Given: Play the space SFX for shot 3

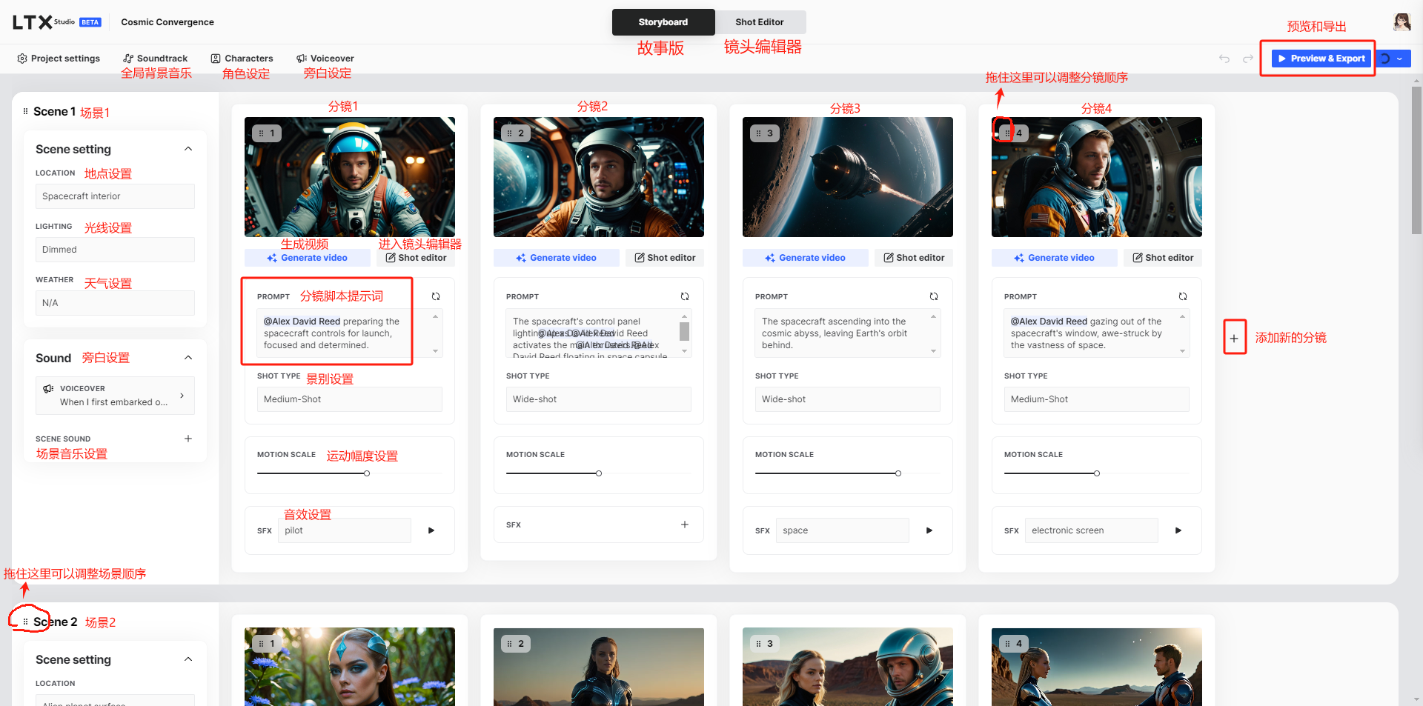Looking at the screenshot, I should click(929, 530).
